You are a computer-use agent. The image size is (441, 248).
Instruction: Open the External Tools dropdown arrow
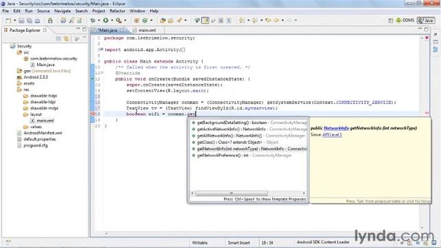(x=125, y=21)
